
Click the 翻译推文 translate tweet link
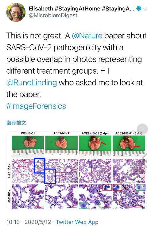tap(16, 123)
